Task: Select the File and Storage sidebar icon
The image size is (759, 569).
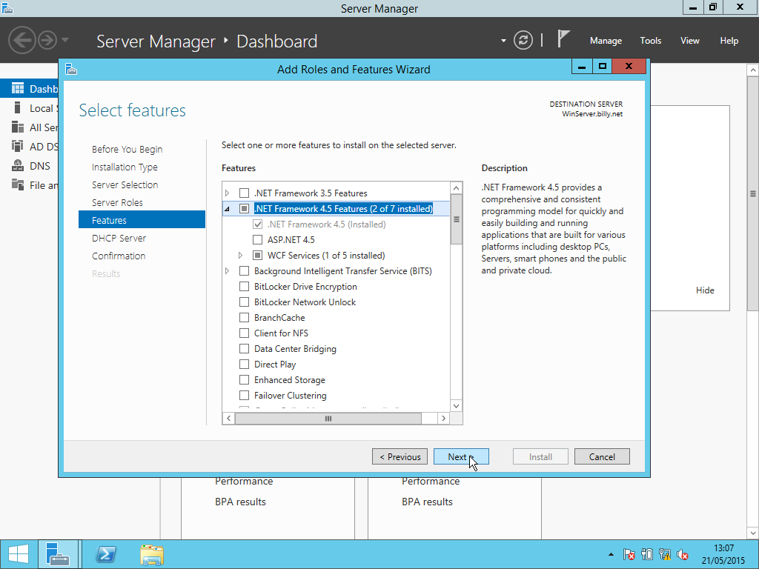Action: pos(18,184)
